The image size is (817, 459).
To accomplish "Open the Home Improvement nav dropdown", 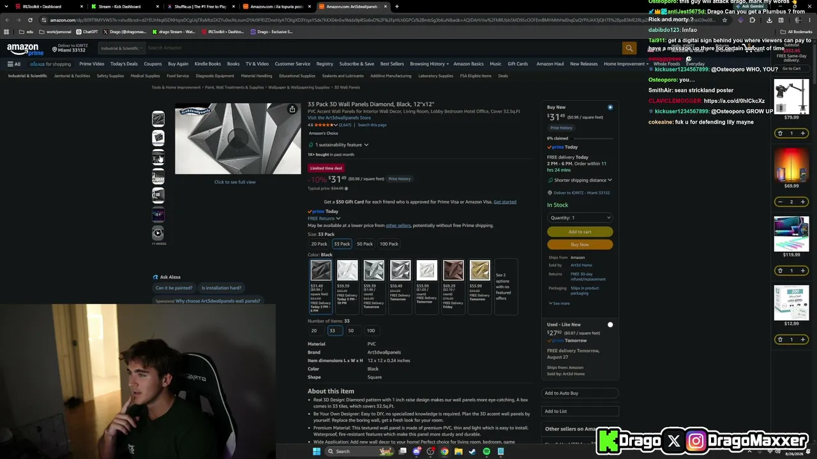I will pyautogui.click(x=626, y=64).
